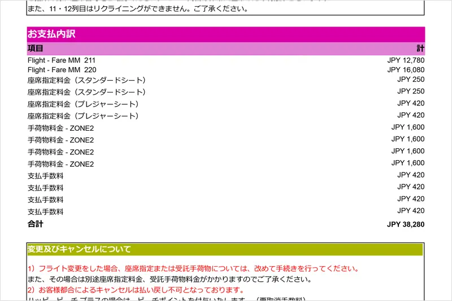Screen dimensions: 452x301
Task: Click the また、その場合は別途座席指定料金 sentence
Action: [169, 279]
